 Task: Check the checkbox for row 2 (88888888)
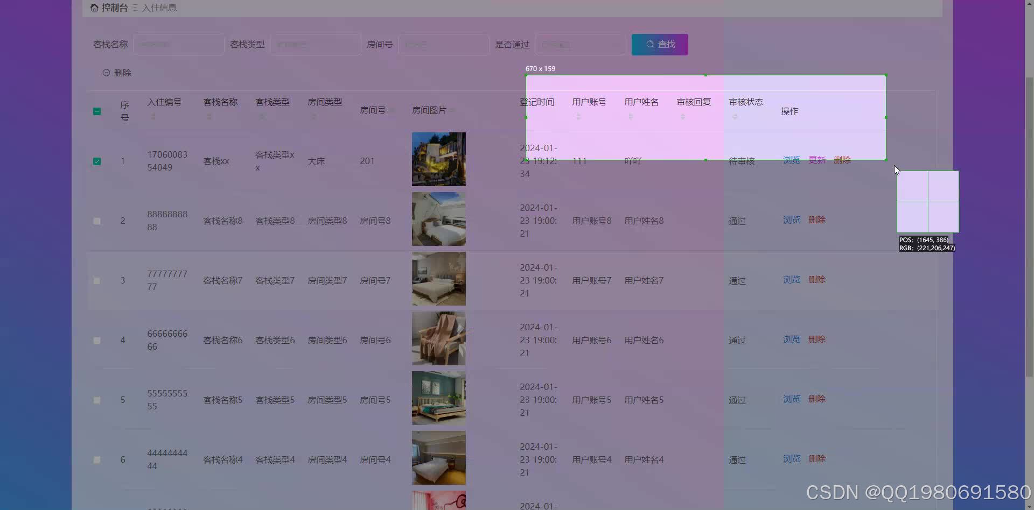coord(97,221)
